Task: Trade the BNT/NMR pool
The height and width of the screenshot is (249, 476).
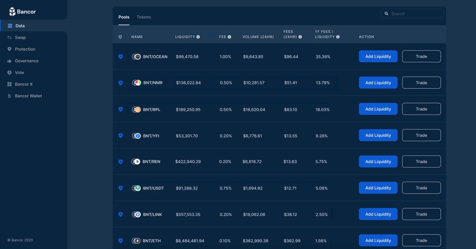Action: [421, 82]
